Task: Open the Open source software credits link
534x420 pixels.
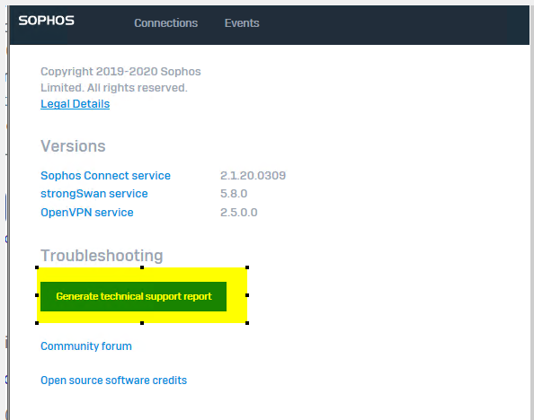Action: (x=114, y=380)
